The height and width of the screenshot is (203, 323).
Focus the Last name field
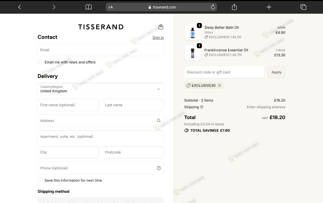133,105
